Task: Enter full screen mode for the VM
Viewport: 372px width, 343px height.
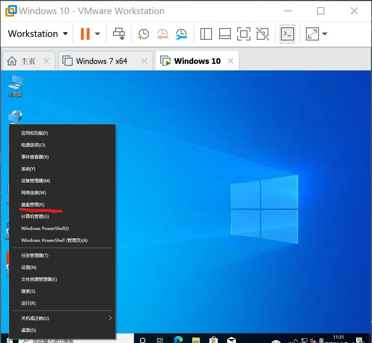Action: point(243,34)
